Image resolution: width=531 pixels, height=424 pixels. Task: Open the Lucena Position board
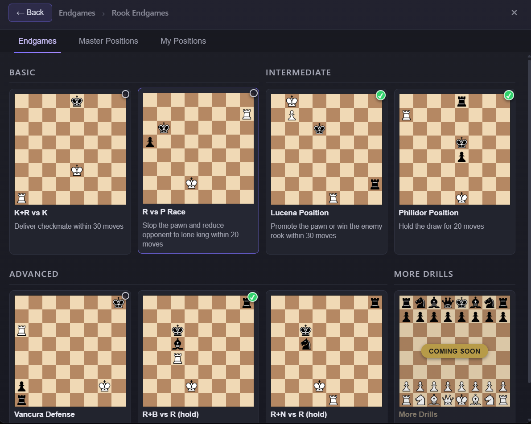coord(326,149)
